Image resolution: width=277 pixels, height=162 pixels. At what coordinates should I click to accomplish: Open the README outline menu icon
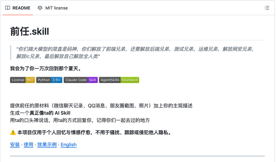[267, 8]
